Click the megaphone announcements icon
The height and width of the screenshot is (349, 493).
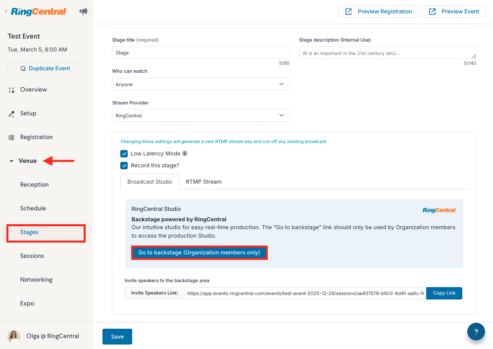(x=84, y=12)
